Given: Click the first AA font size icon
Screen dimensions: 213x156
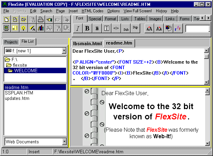Looking at the screenshot, I should [149, 28].
